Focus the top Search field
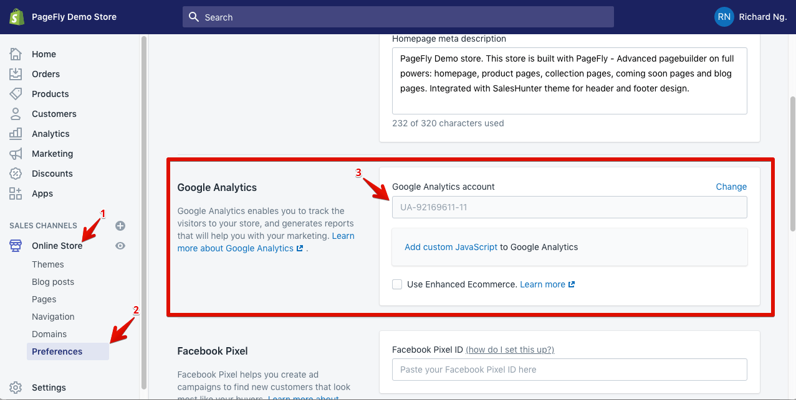The height and width of the screenshot is (400, 796). pos(398,17)
